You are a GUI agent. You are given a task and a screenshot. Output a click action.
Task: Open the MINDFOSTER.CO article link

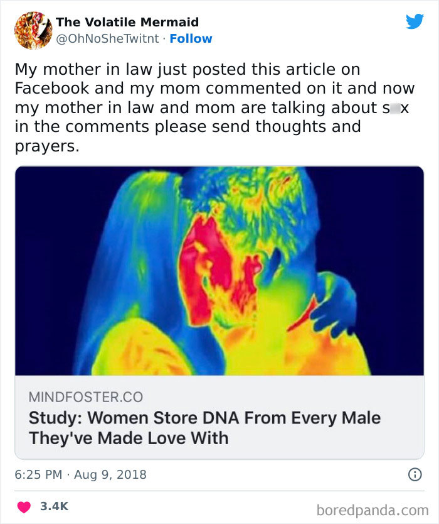69,398
